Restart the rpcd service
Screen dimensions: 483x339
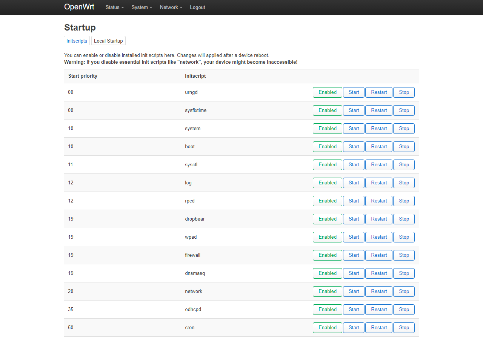[x=379, y=201]
